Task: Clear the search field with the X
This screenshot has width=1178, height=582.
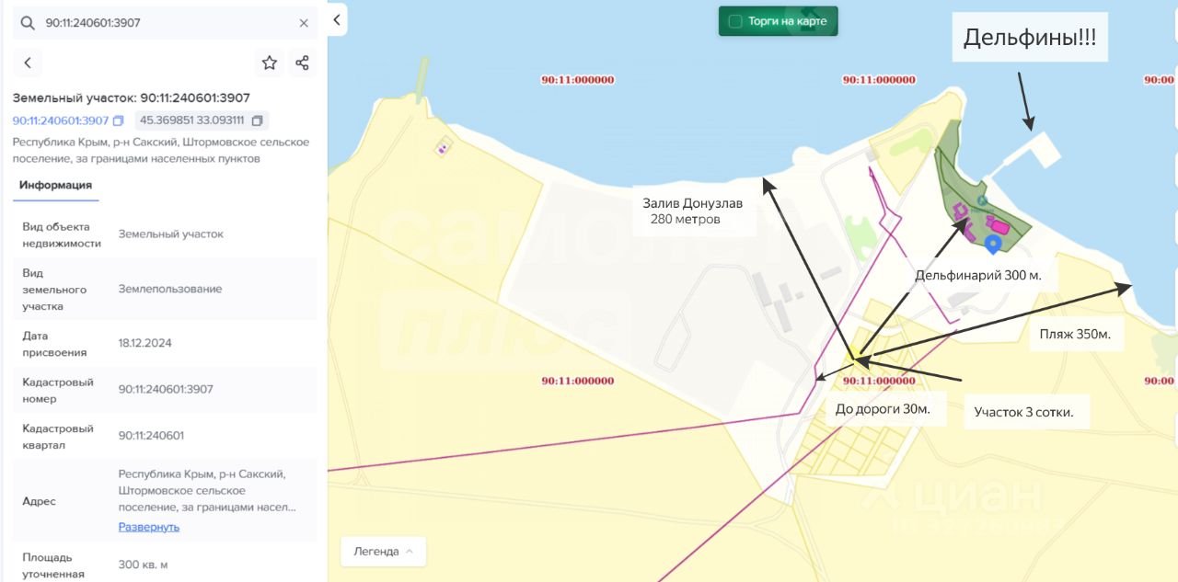Action: [304, 23]
